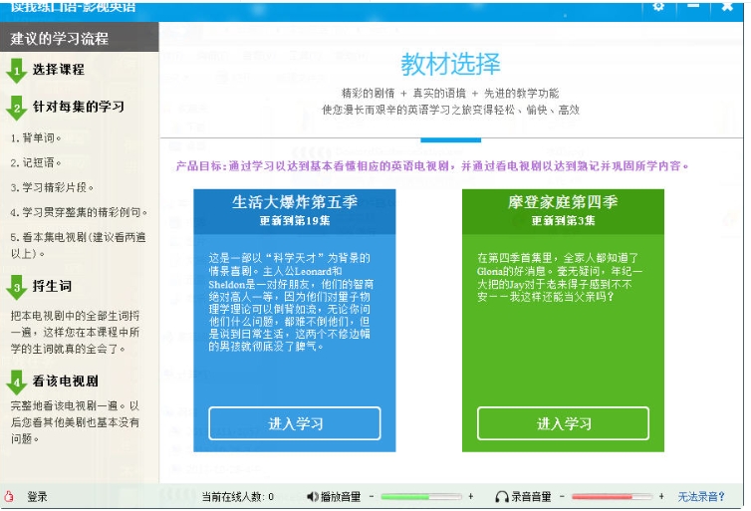Click the 针对每集的学习 step heading
The height and width of the screenshot is (511, 751).
(x=79, y=107)
